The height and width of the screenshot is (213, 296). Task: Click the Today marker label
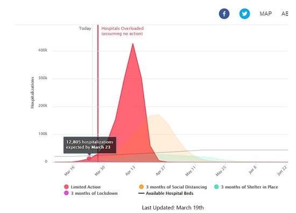(x=85, y=29)
